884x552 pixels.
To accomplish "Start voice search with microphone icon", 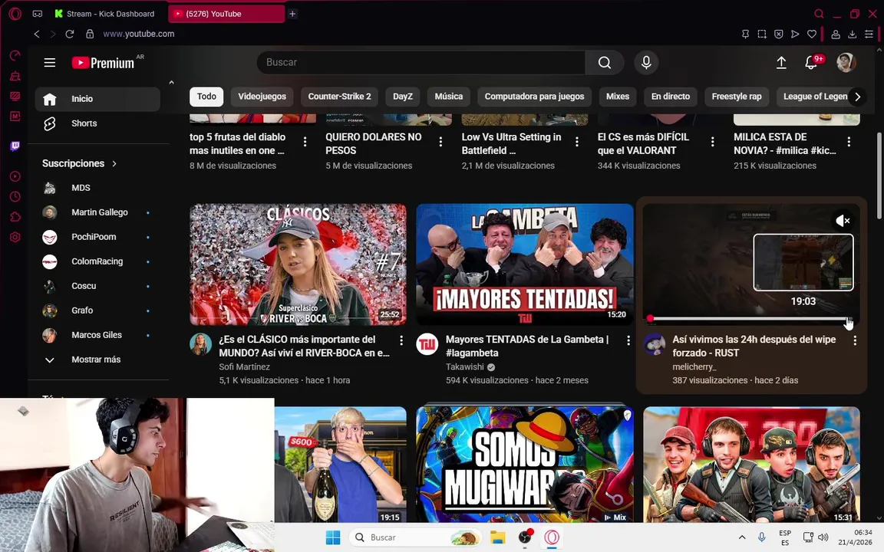I will [646, 63].
